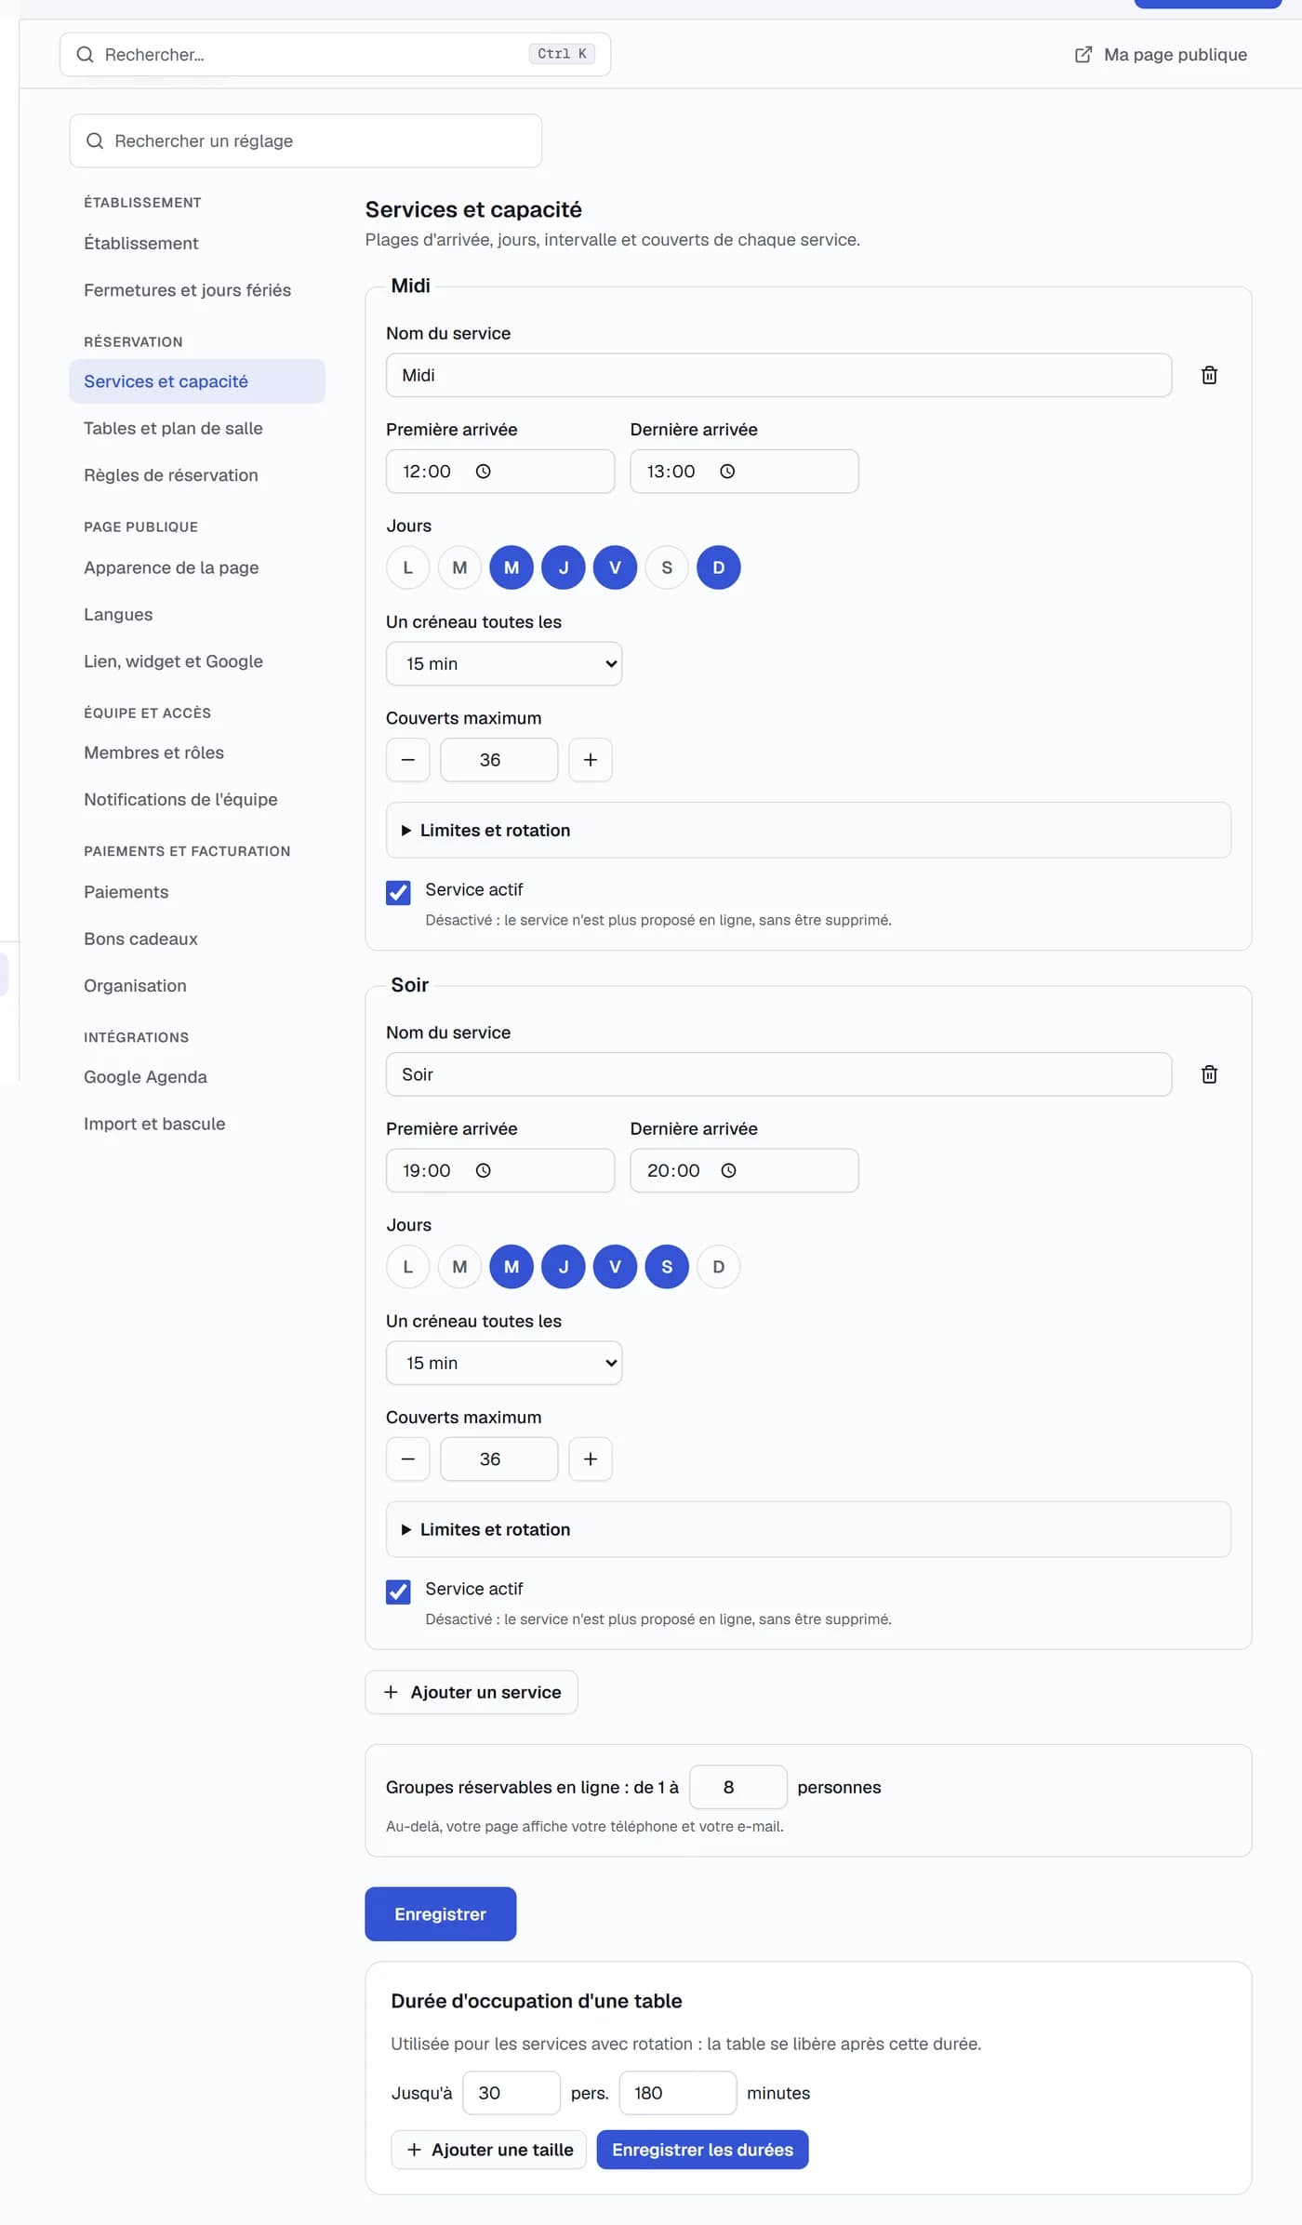Click the Midi Nom du service field
The width and height of the screenshot is (1302, 2225).
779,376
